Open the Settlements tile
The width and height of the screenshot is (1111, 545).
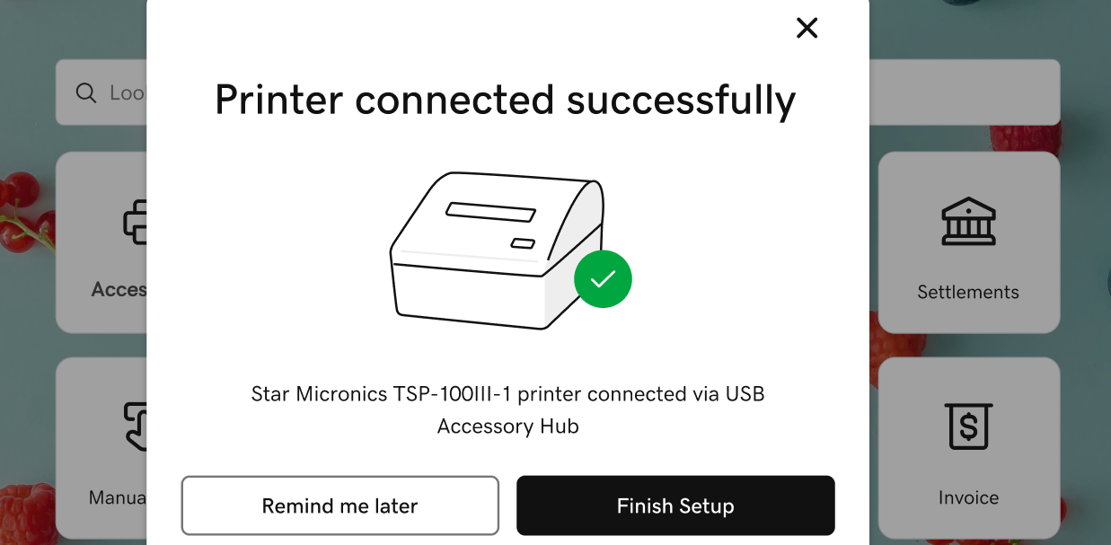point(968,241)
